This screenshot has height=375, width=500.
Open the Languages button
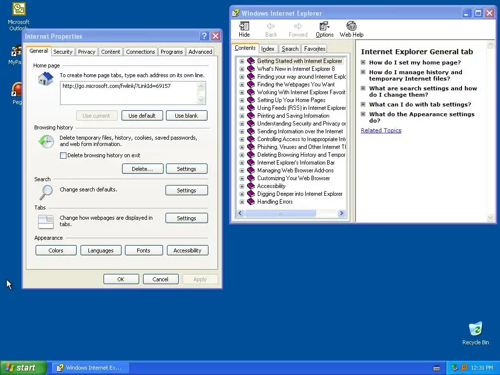pos(101,250)
